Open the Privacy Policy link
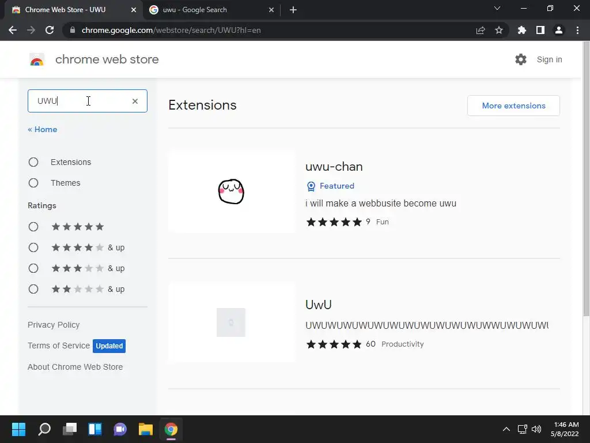Viewport: 590px width, 443px height. point(54,325)
